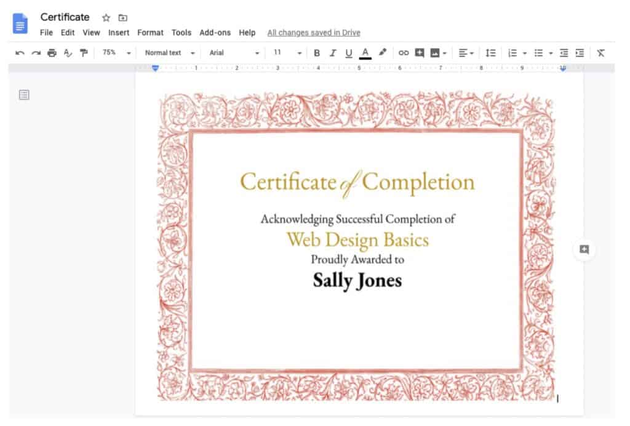Open the File menu
Viewport: 630px width, 426px height.
click(x=46, y=33)
